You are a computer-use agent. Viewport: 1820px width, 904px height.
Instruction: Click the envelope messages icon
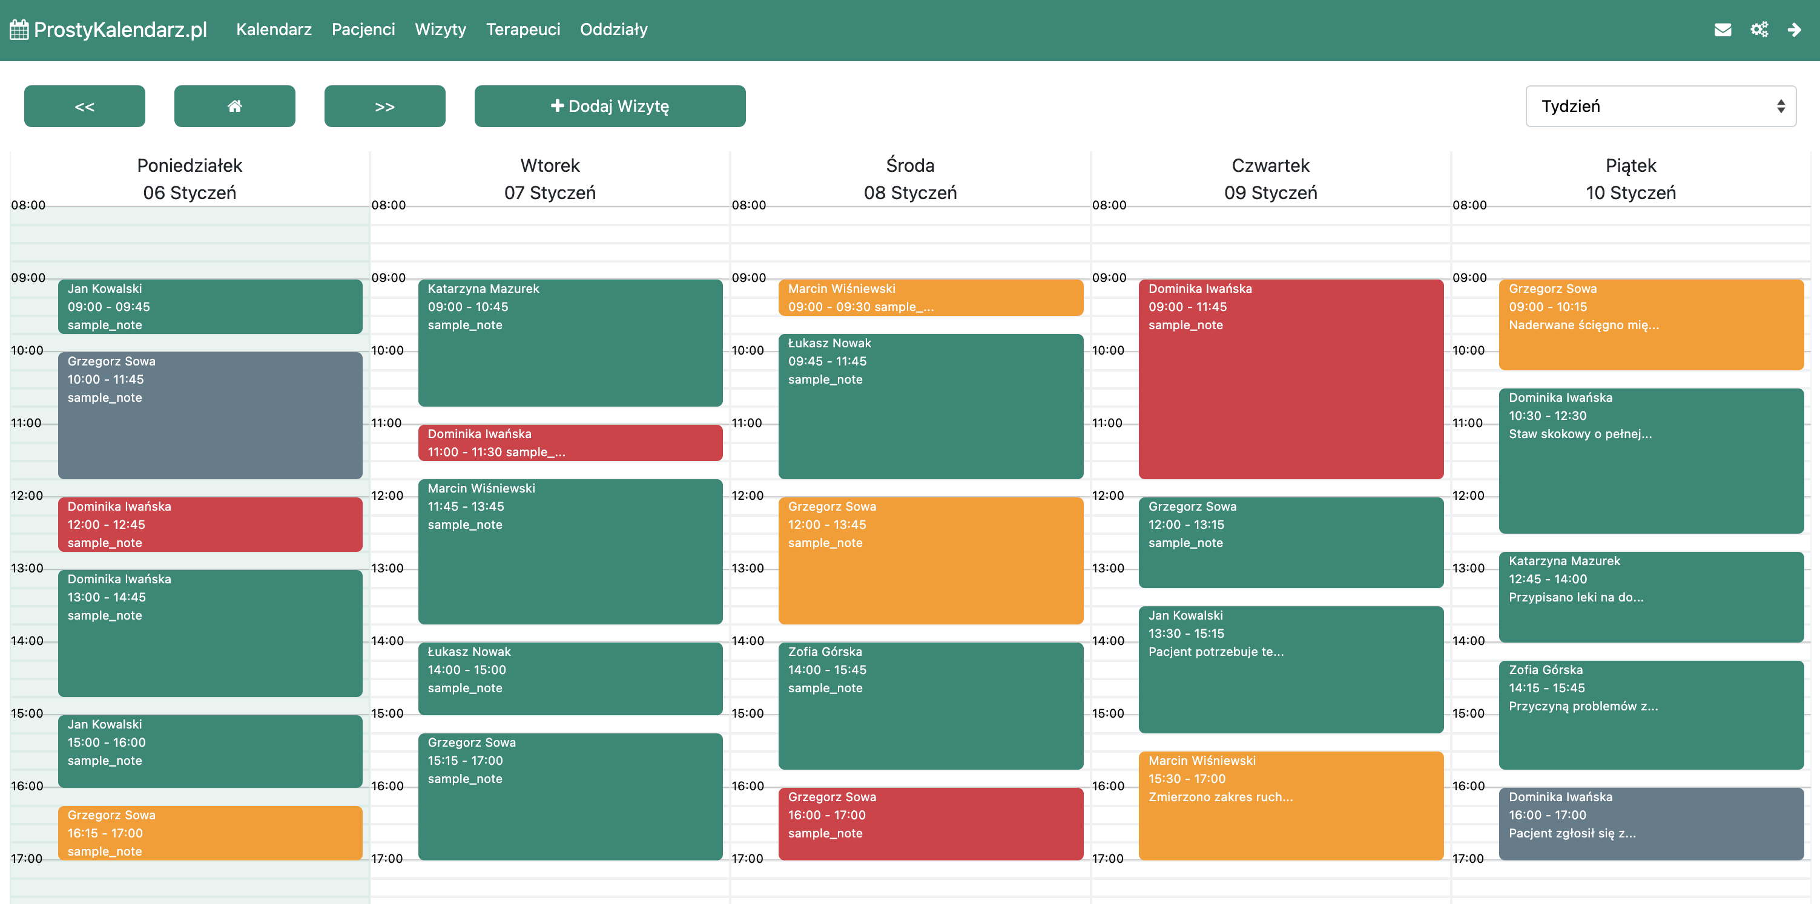pos(1723,30)
